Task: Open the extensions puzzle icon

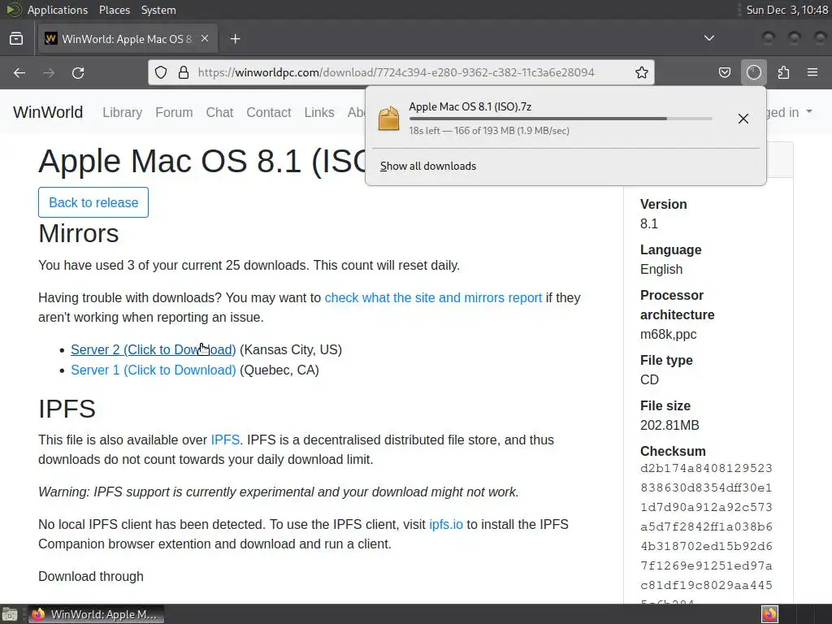Action: pyautogui.click(x=783, y=72)
